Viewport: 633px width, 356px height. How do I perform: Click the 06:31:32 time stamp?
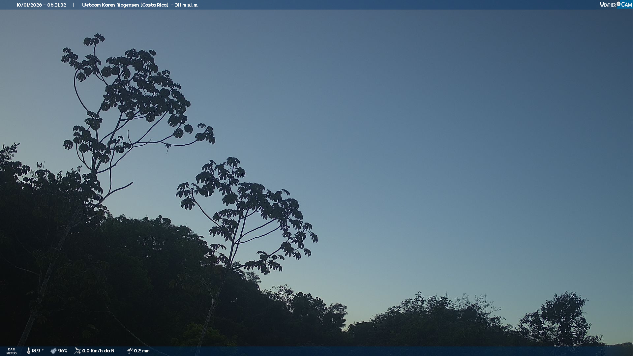click(x=57, y=5)
